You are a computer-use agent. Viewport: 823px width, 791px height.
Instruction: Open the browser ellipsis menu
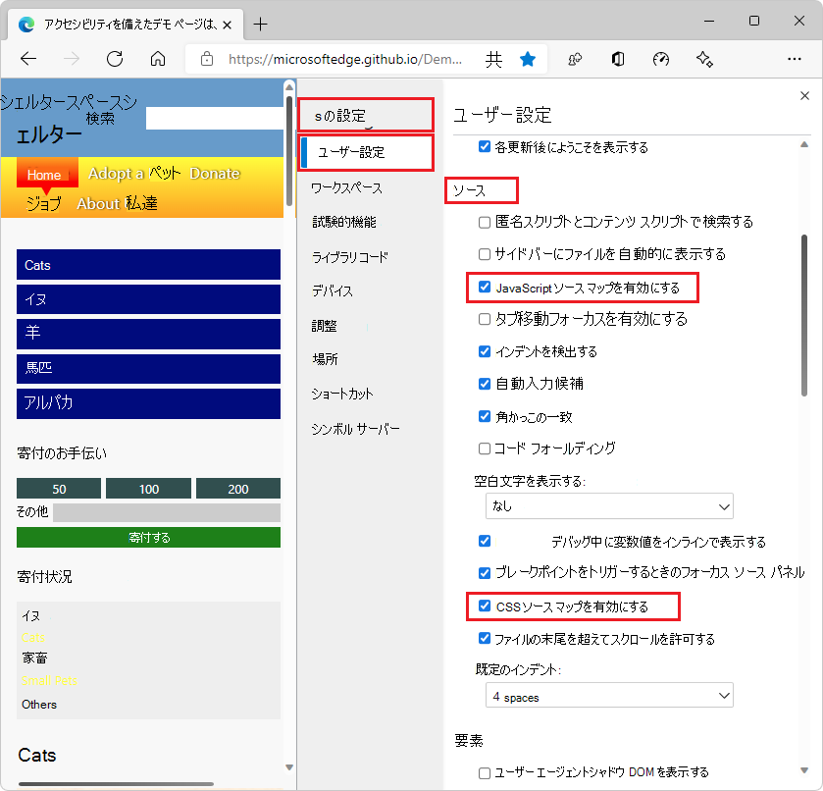pyautogui.click(x=795, y=59)
